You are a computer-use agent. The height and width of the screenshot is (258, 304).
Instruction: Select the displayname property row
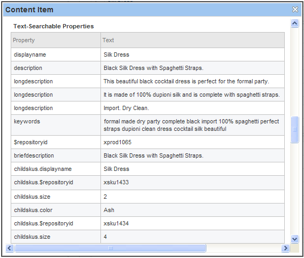(x=148, y=54)
